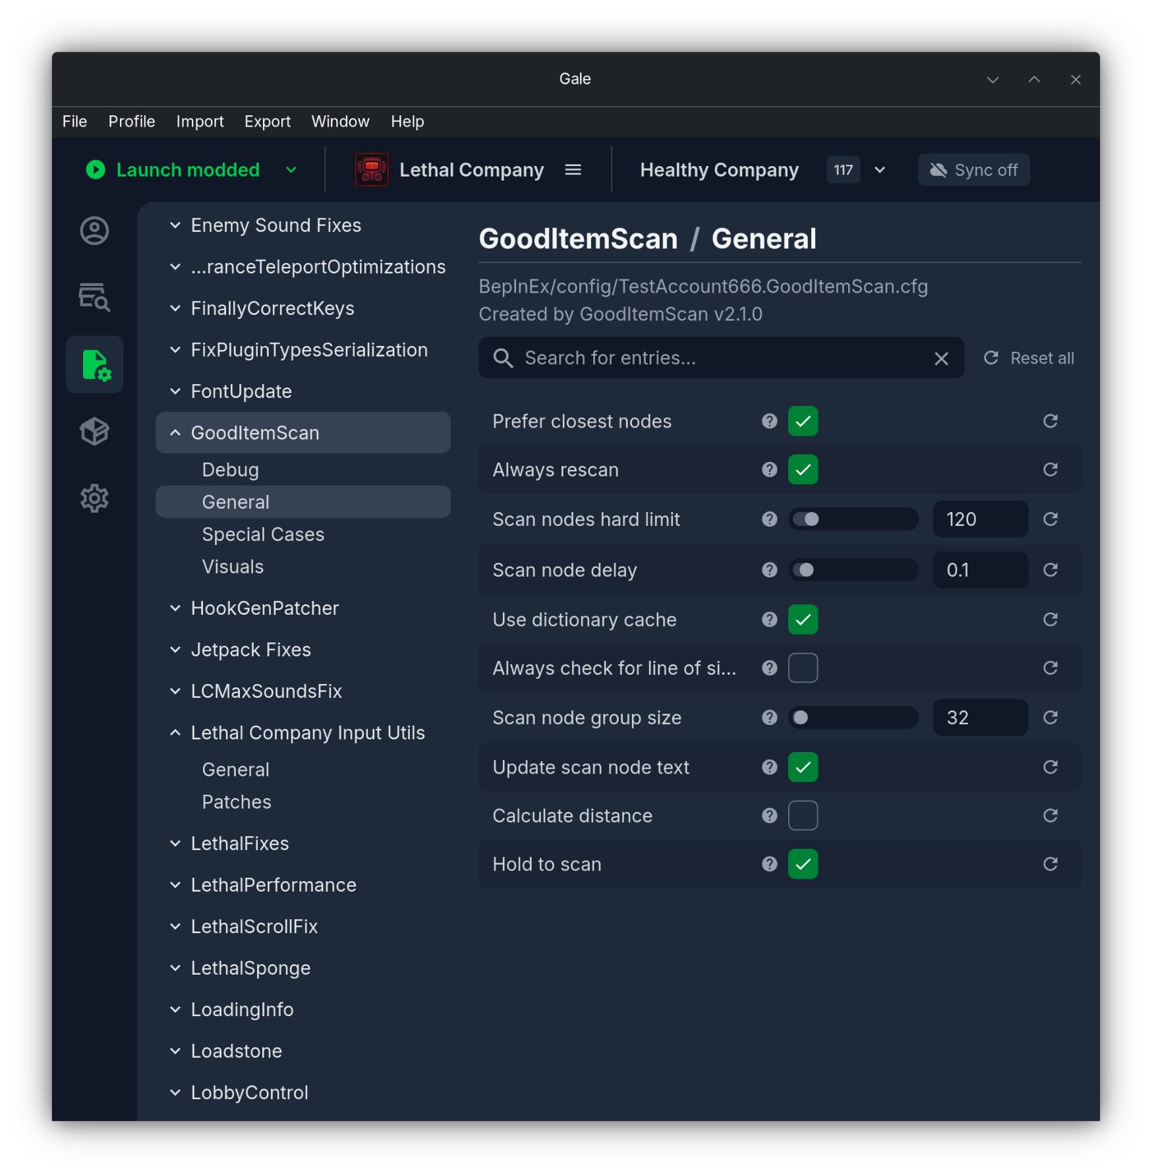Clear the entries search box

pos(941,358)
